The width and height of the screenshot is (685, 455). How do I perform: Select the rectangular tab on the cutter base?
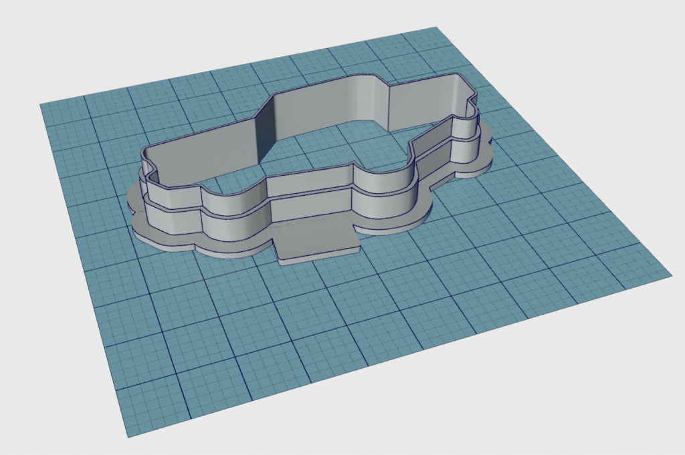coord(318,244)
